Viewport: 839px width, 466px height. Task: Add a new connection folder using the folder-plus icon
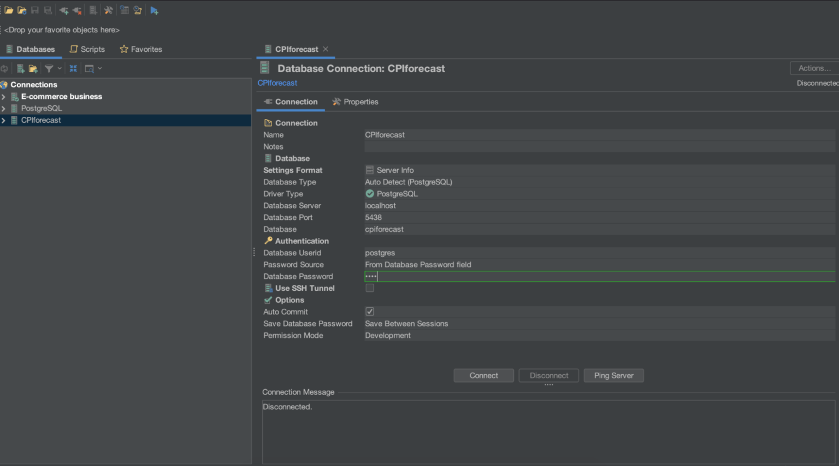33,68
